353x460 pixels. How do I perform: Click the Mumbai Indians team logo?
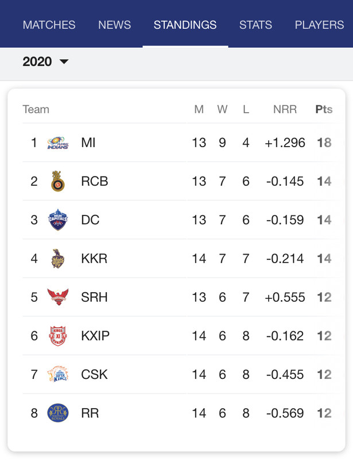click(57, 143)
